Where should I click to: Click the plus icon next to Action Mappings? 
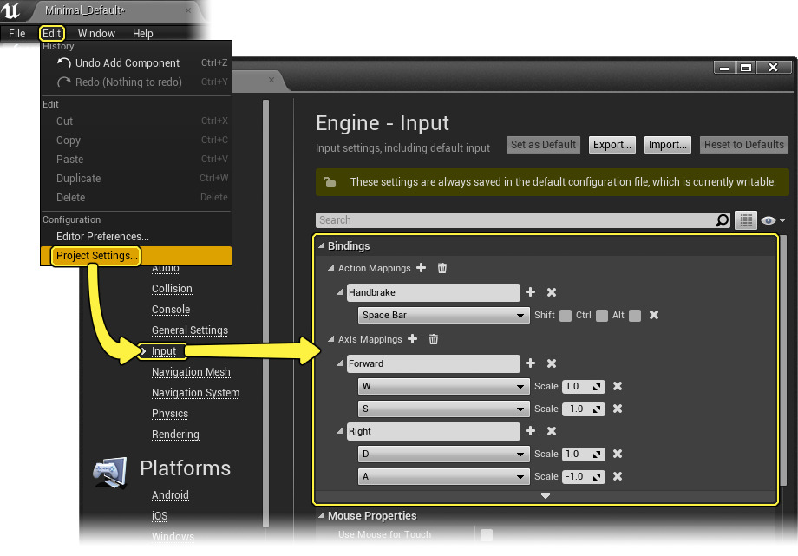(422, 269)
